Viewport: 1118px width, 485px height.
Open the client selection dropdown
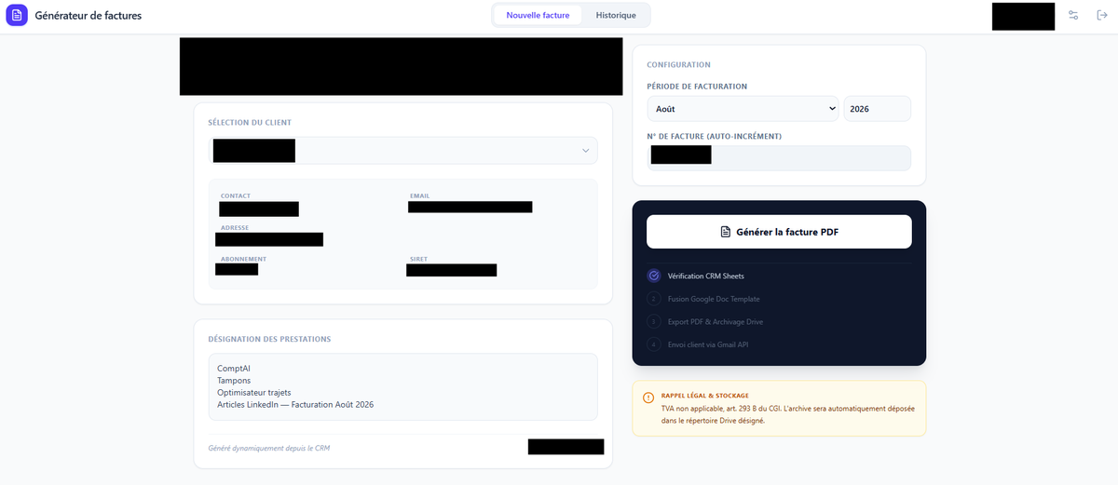point(403,150)
